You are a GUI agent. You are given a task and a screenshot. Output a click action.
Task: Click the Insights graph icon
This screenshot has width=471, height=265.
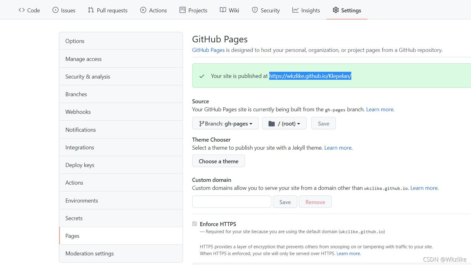(295, 10)
